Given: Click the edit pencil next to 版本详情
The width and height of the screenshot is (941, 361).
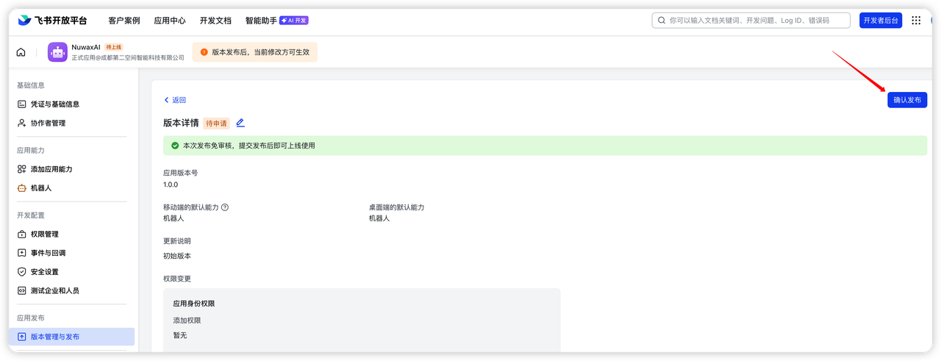Looking at the screenshot, I should [240, 123].
